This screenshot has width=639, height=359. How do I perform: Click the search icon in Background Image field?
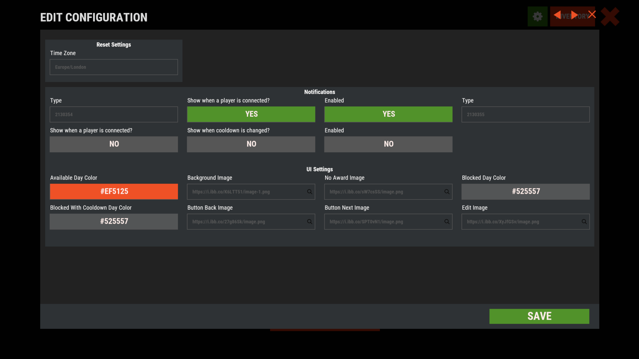click(309, 192)
